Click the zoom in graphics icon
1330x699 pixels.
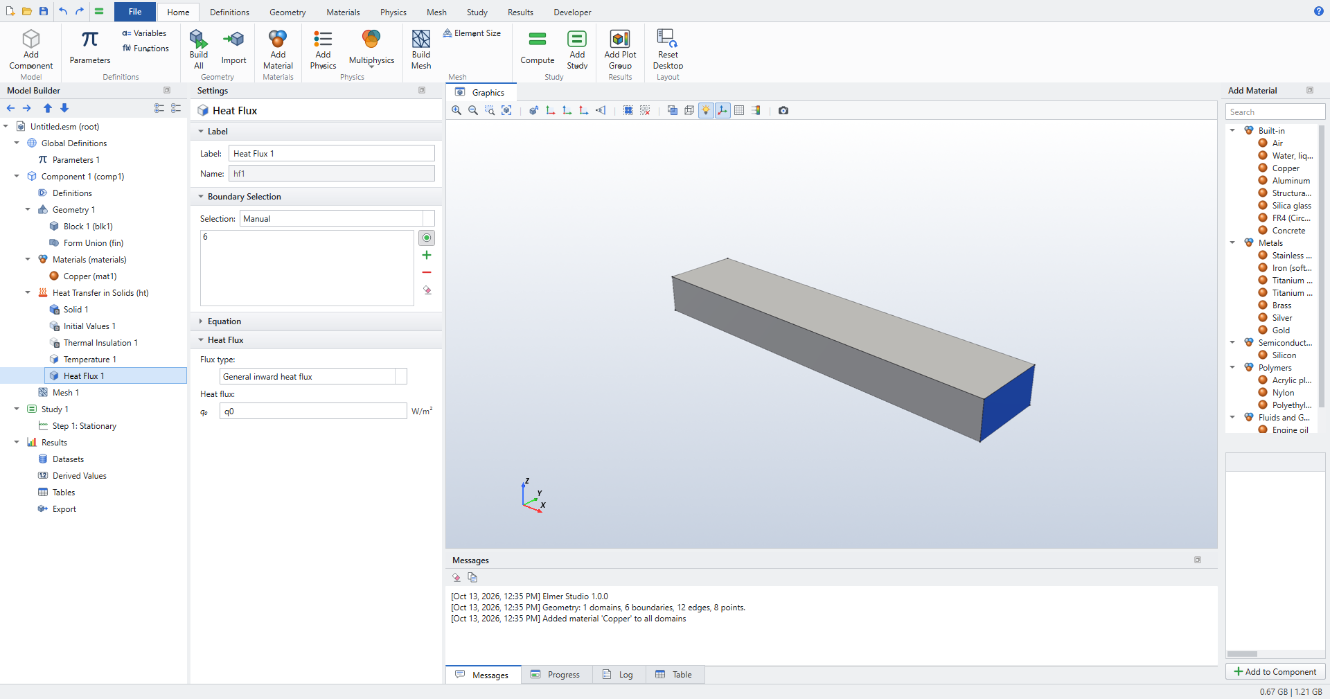click(456, 110)
